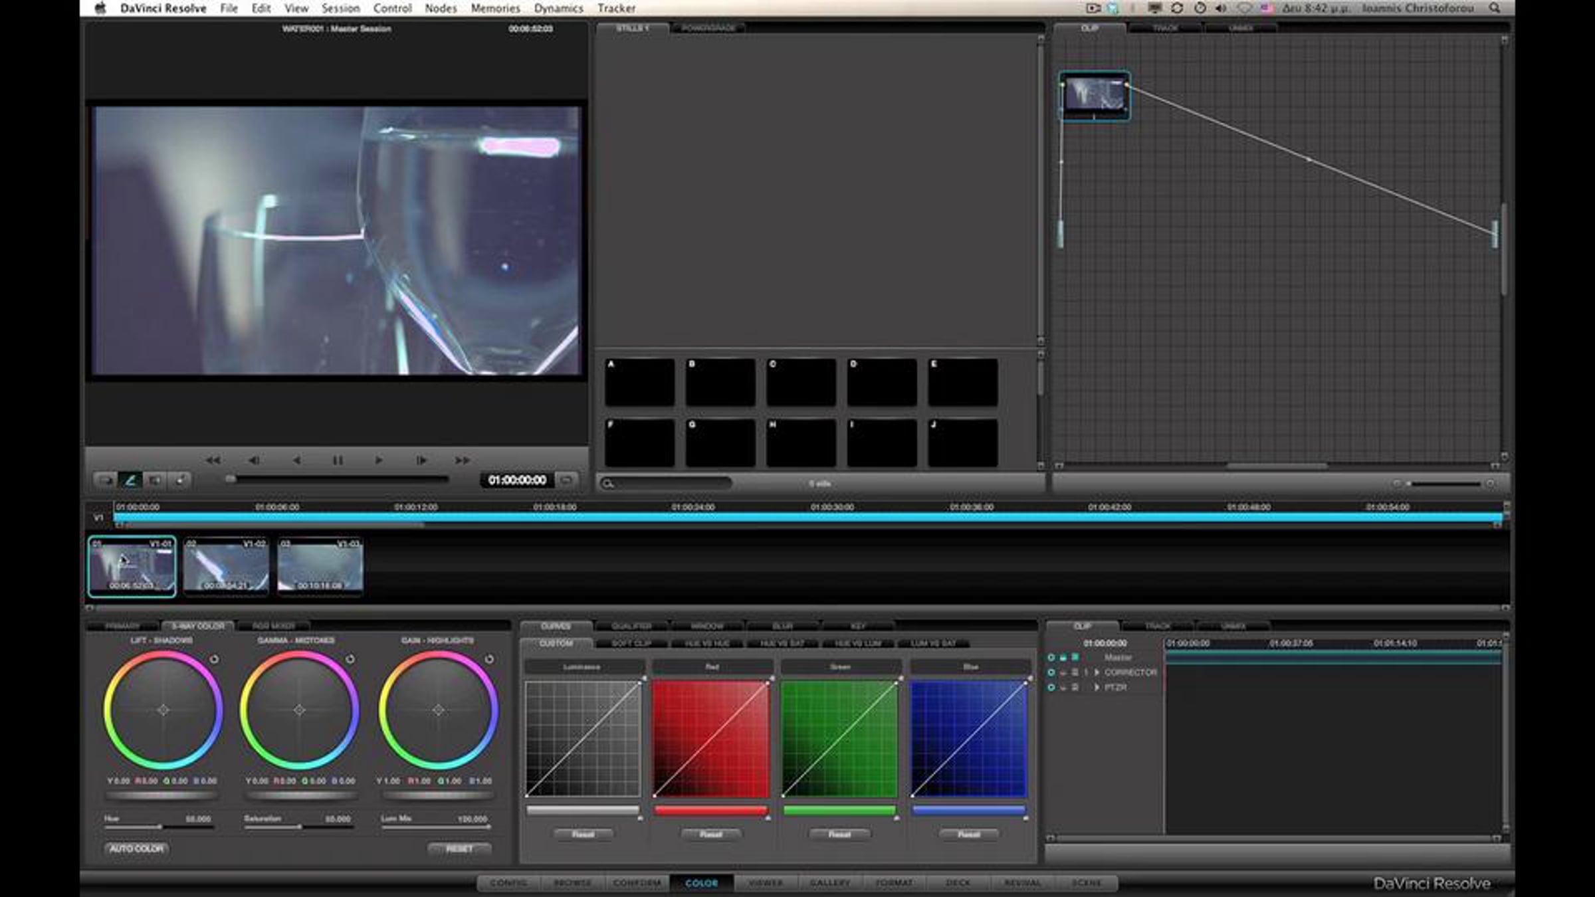Select the third clip thumbnail V1-03
The image size is (1595, 897).
pyautogui.click(x=320, y=566)
